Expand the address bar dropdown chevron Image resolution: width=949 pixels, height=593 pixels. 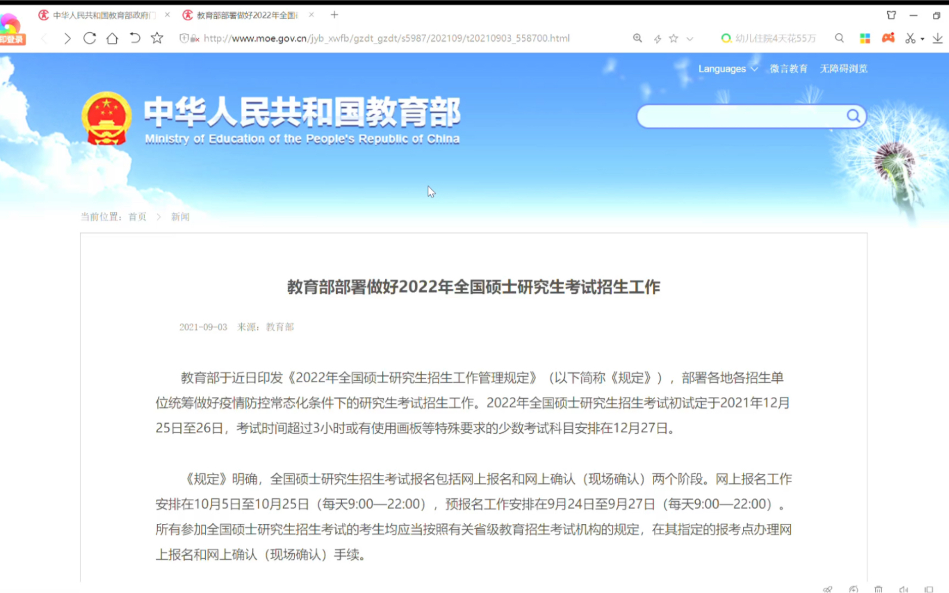click(690, 39)
